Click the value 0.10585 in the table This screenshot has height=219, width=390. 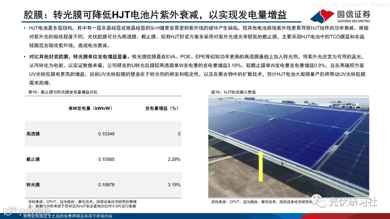(x=106, y=159)
